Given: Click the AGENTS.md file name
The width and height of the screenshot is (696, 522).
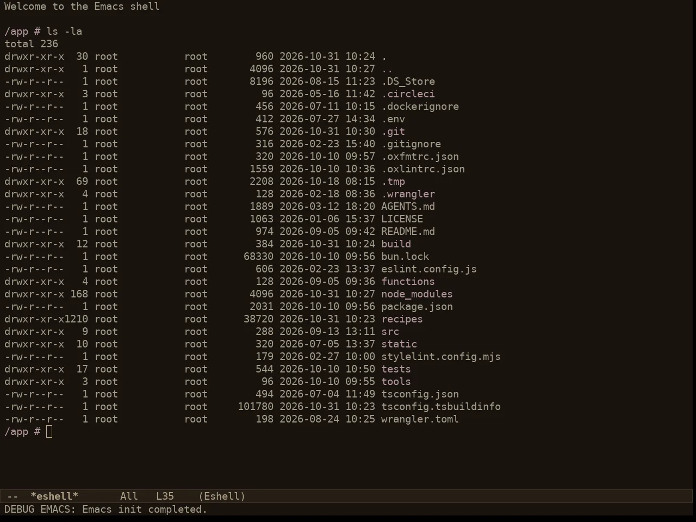Looking at the screenshot, I should tap(408, 207).
